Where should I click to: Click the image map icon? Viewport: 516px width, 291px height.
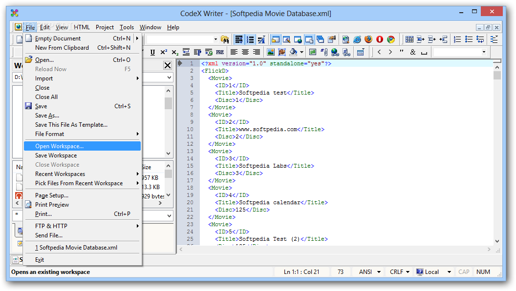click(281, 52)
